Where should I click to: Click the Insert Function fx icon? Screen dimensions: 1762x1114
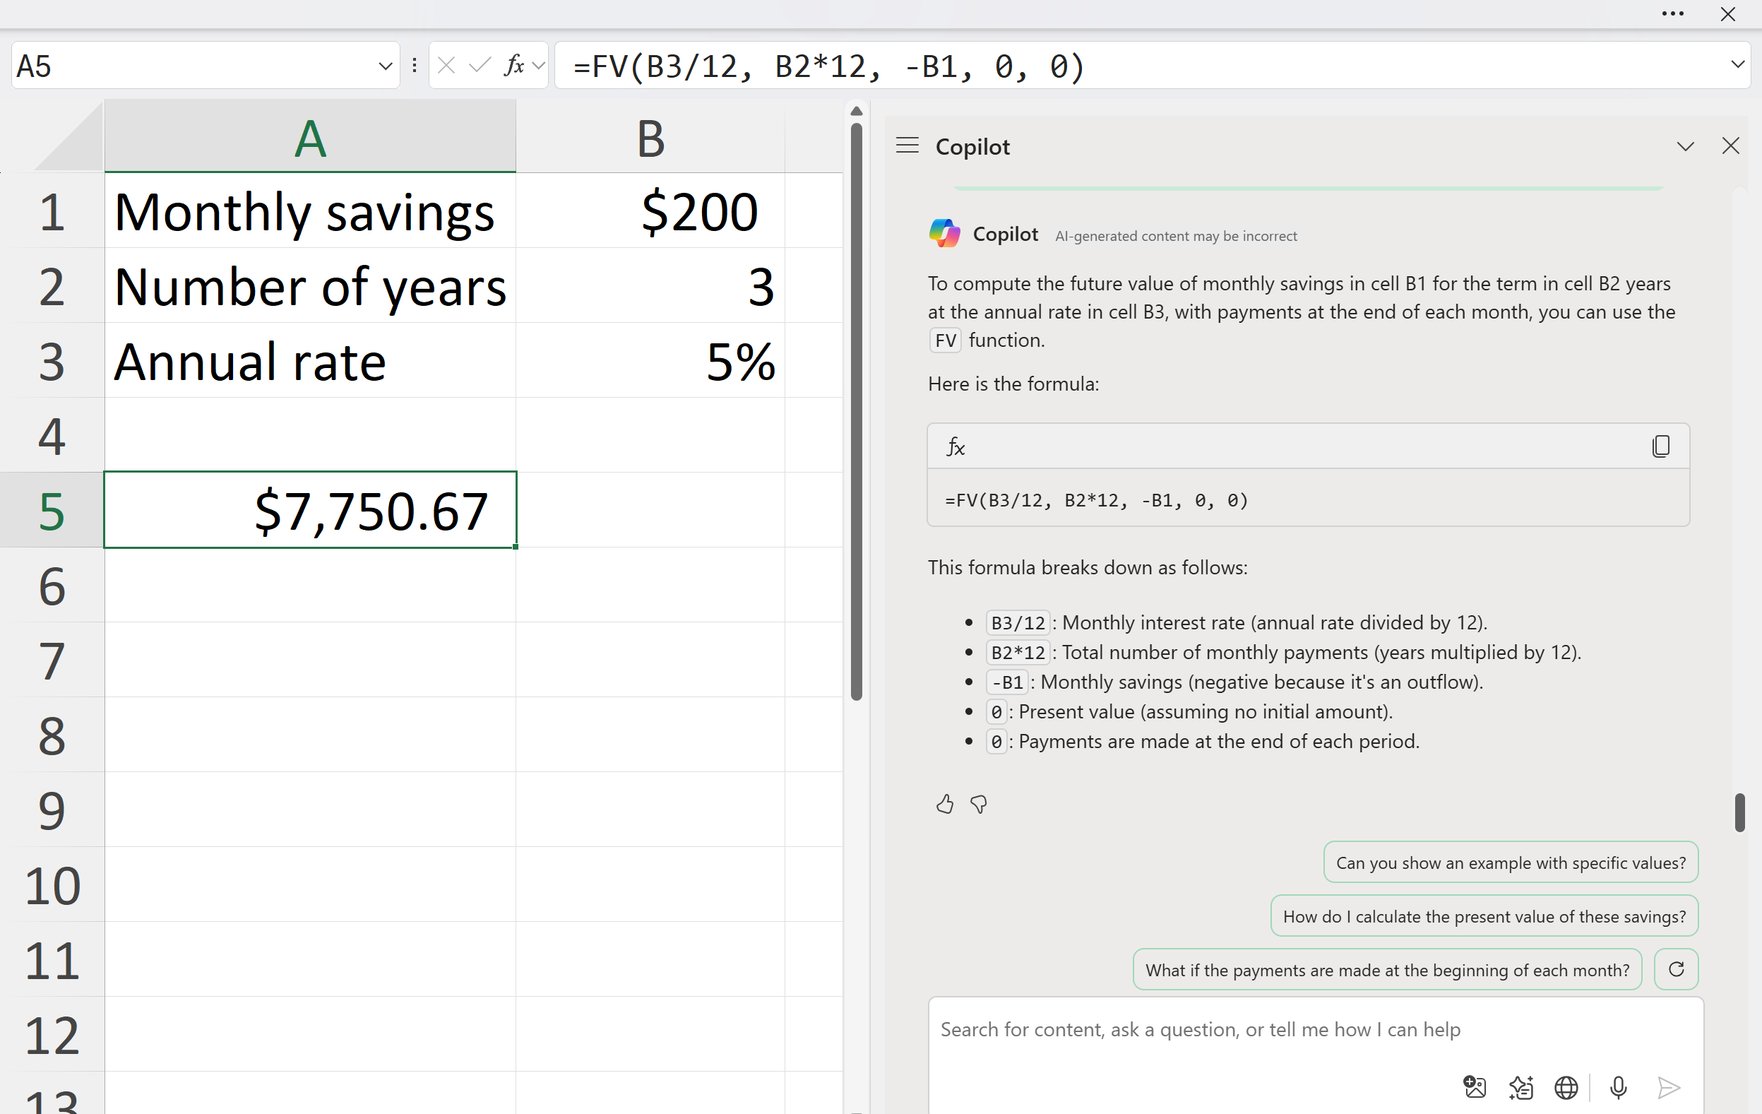[514, 66]
